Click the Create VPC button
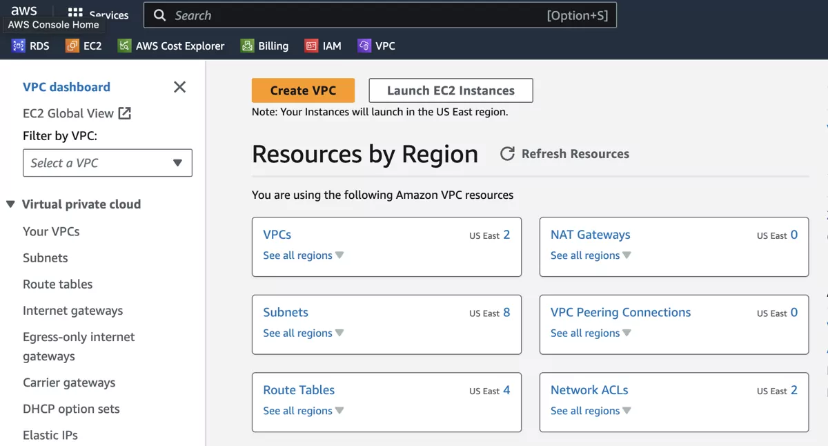 [303, 90]
